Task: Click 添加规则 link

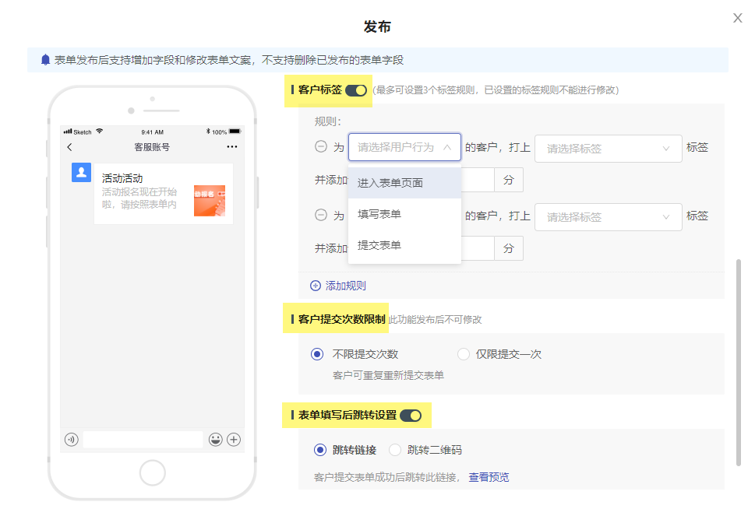Action: [x=346, y=286]
